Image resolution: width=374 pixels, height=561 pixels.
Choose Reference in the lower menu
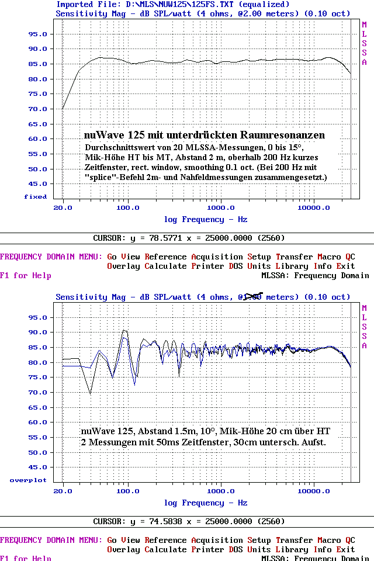click(x=165, y=540)
